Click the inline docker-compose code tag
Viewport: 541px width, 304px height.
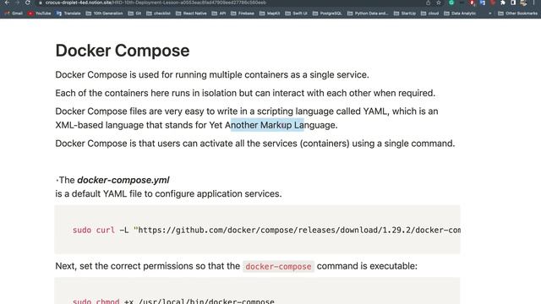(278, 267)
